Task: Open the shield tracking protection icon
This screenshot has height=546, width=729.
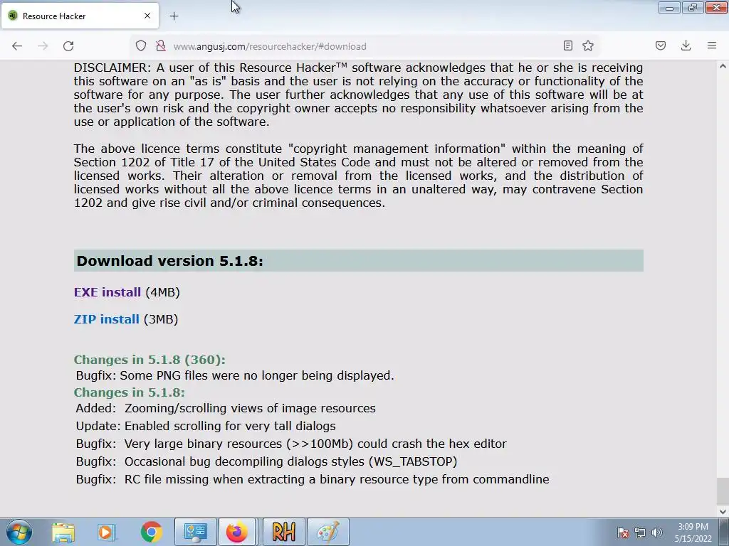Action: (x=141, y=45)
